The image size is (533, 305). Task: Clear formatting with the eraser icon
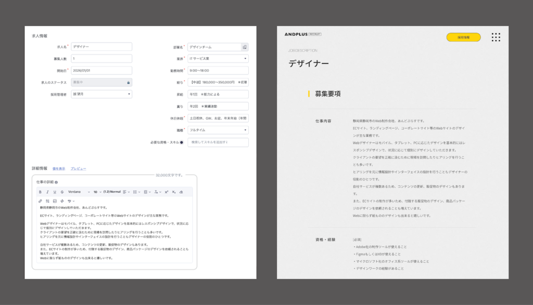pyautogui.click(x=181, y=191)
